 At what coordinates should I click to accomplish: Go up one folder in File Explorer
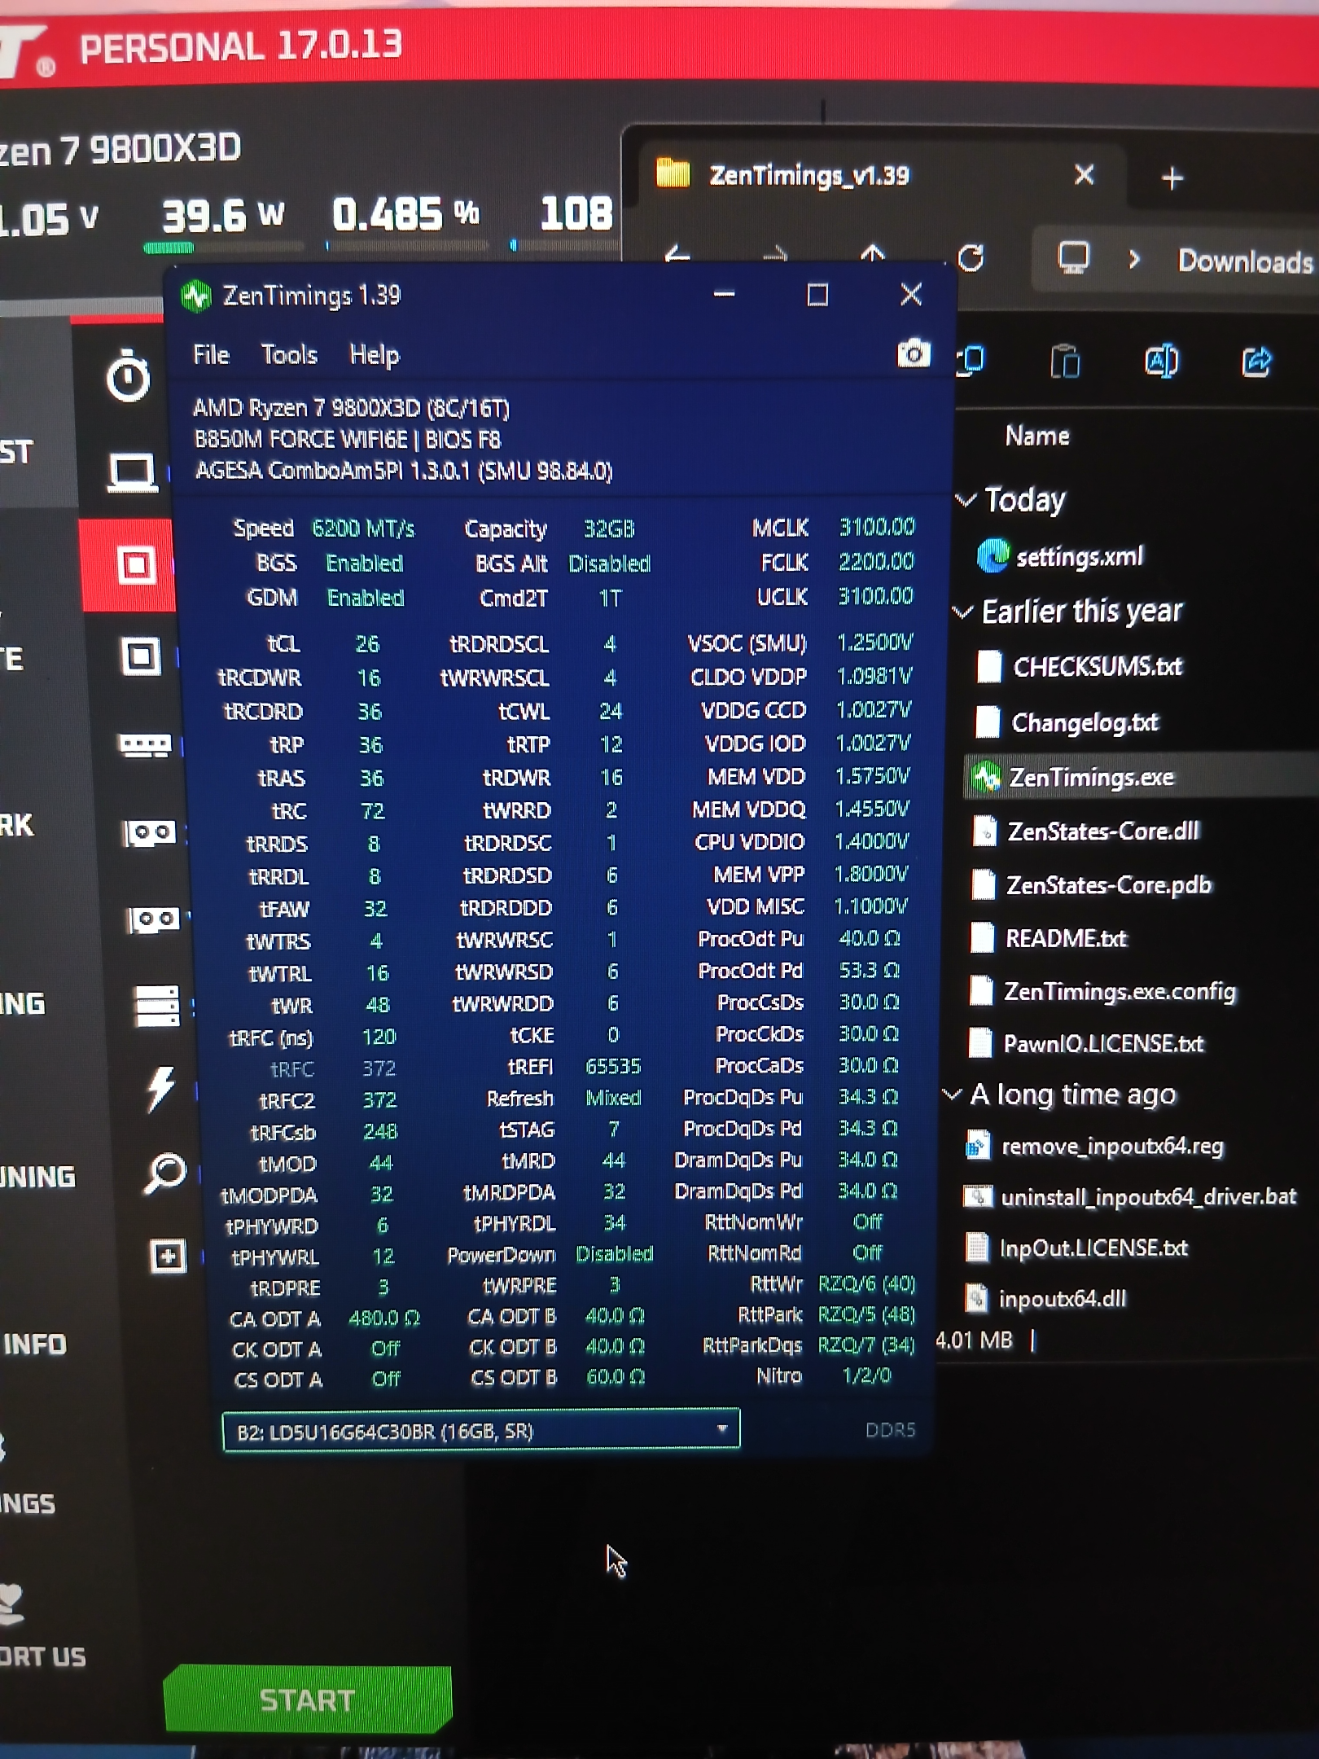872,254
